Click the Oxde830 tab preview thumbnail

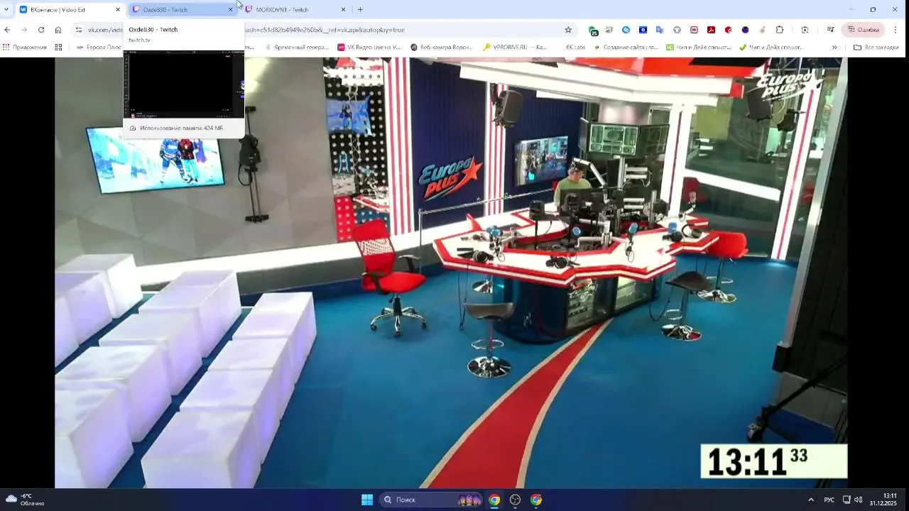[x=184, y=84]
